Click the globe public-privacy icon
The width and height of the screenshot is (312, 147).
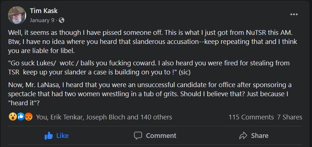coord(61,20)
